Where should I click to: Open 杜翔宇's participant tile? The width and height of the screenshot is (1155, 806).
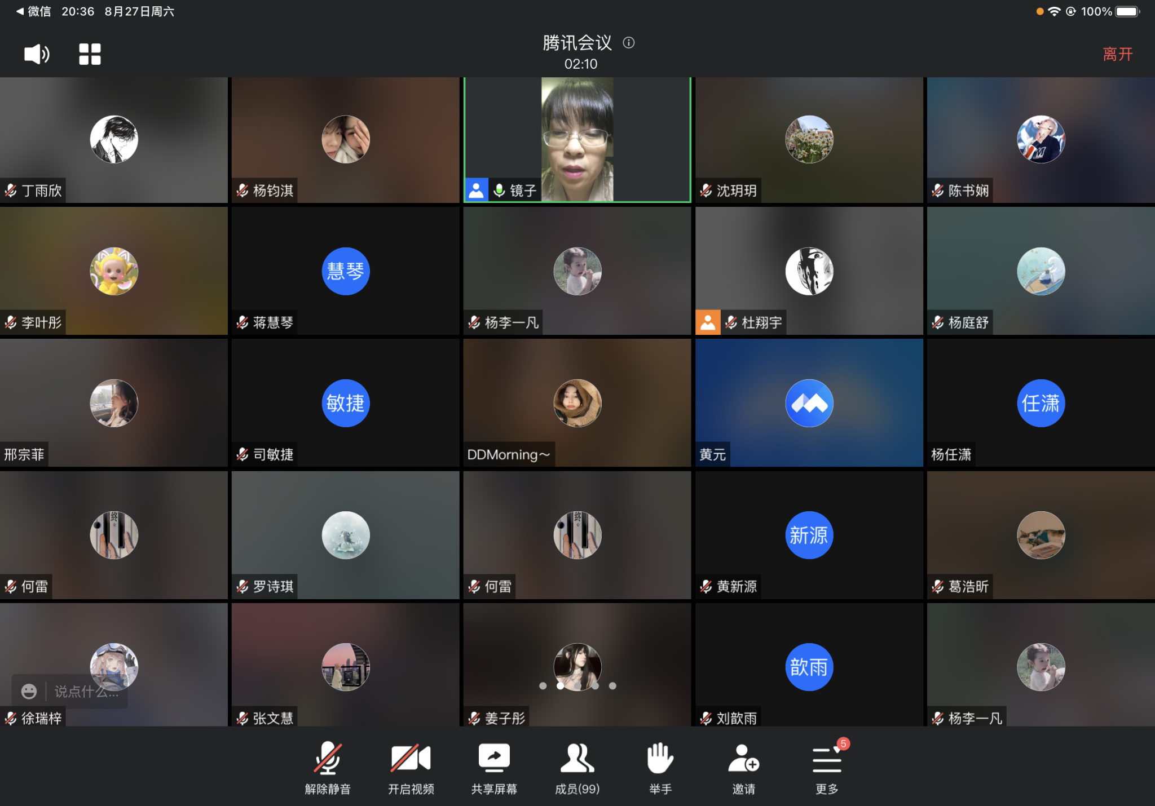point(809,271)
